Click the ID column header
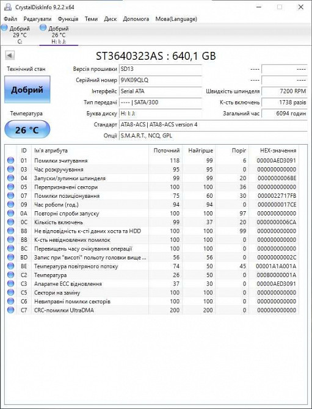This screenshot has height=409, width=312. pyautogui.click(x=24, y=151)
